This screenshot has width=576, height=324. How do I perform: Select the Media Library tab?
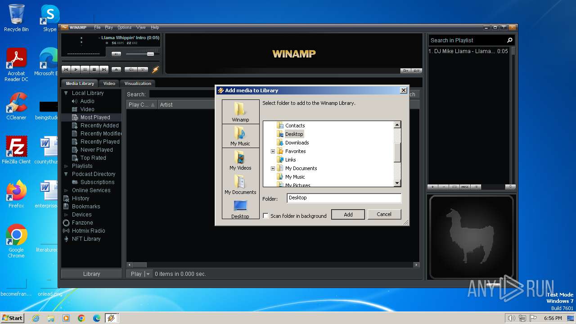pos(80,83)
